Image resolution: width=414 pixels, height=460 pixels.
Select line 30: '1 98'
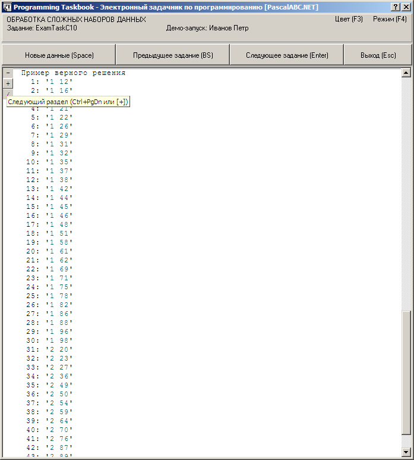(x=49, y=340)
